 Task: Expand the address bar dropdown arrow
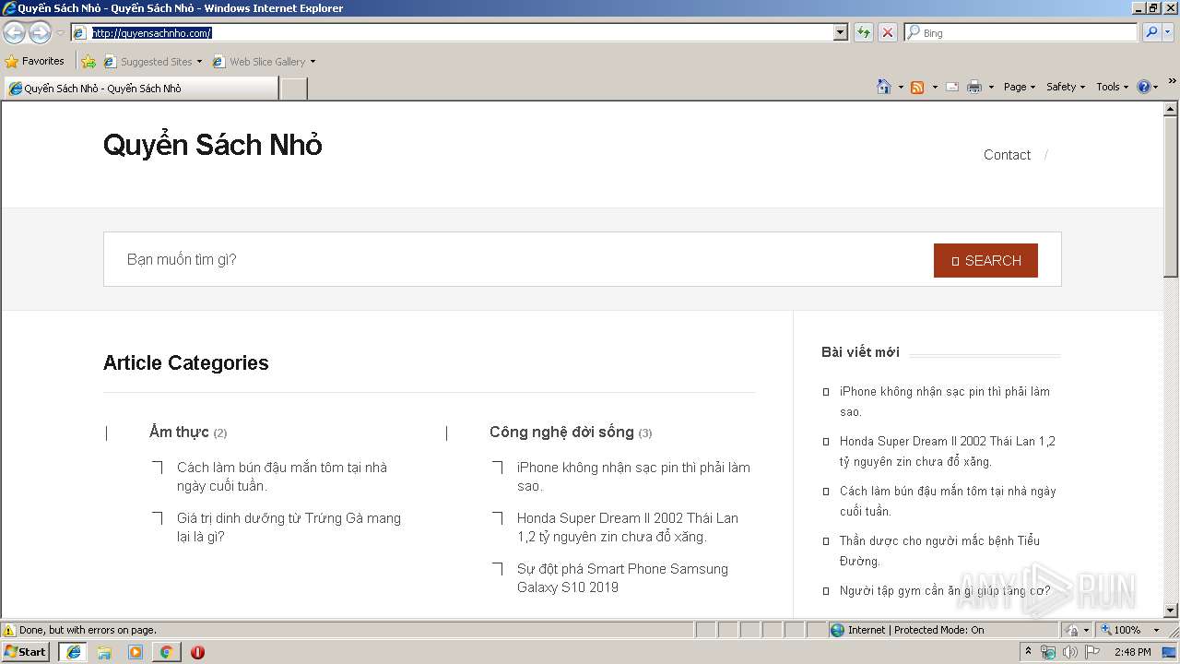coord(840,32)
